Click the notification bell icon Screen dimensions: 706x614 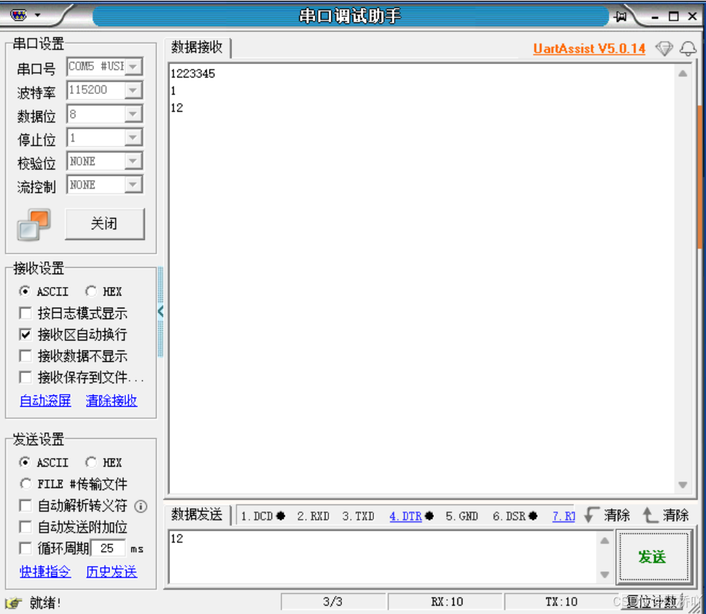click(x=687, y=48)
